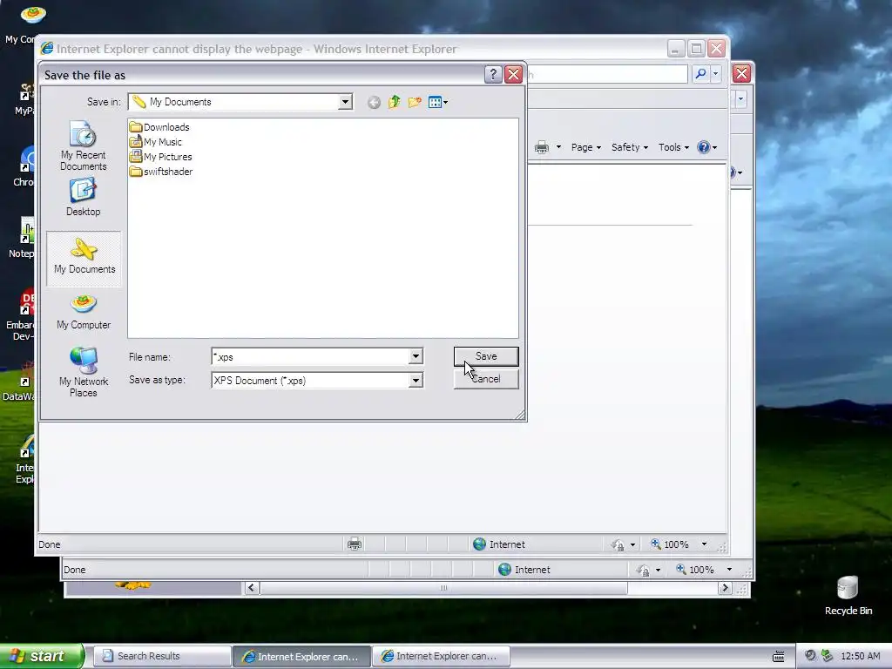Click the status bar printer icon
This screenshot has width=892, height=669.
(355, 544)
